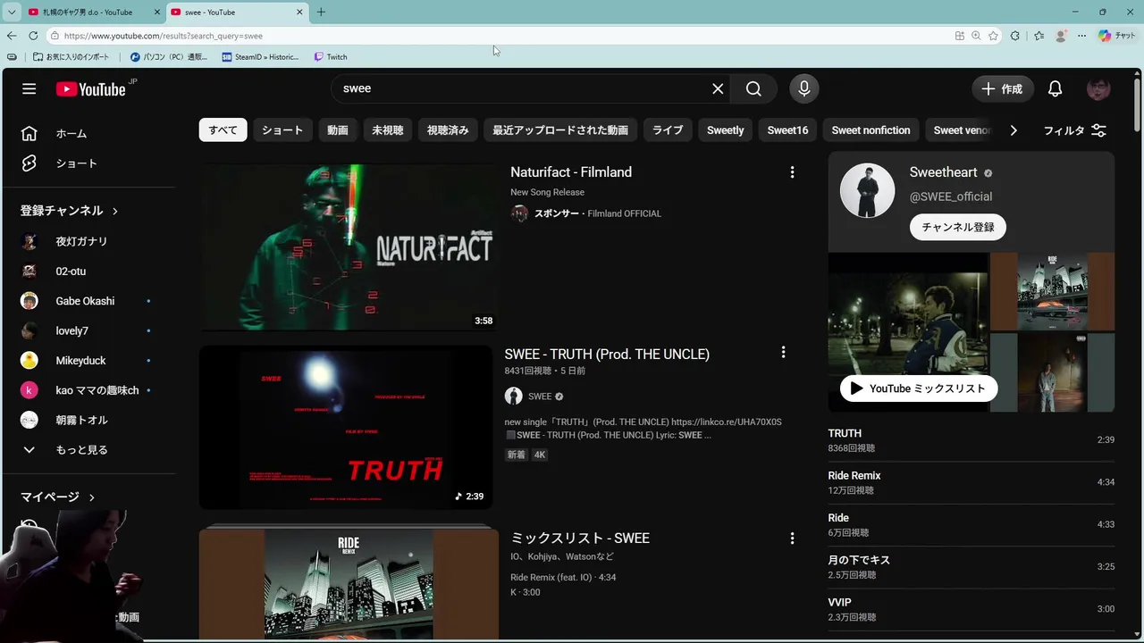This screenshot has width=1144, height=643.
Task: Click the YouTube logo
Action: coord(90,88)
